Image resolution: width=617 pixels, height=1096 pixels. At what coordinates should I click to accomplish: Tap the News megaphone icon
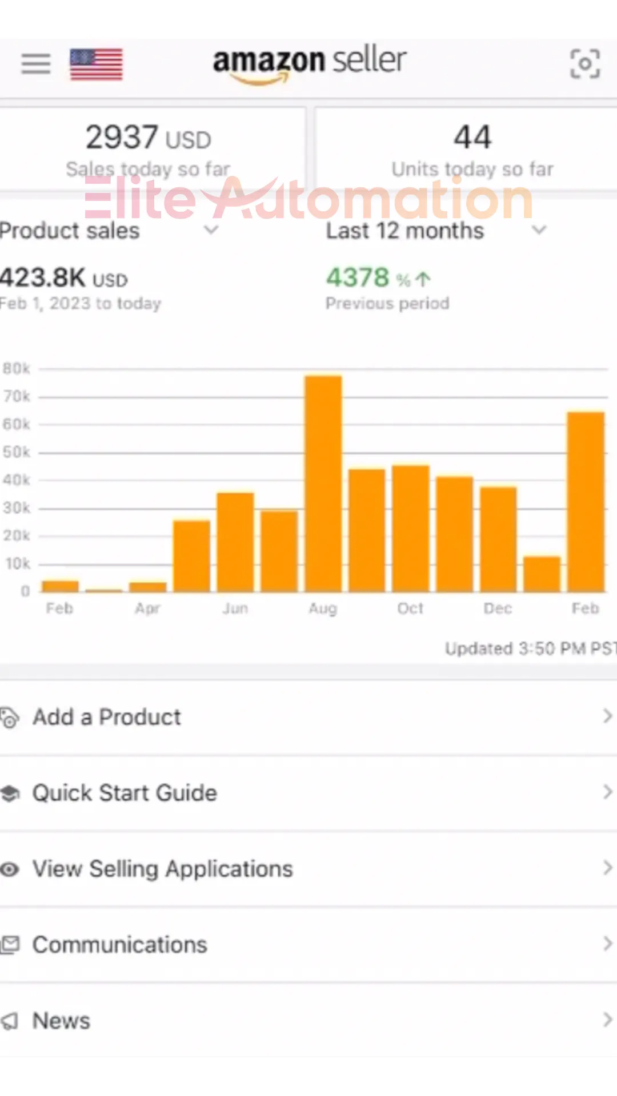(9, 1021)
